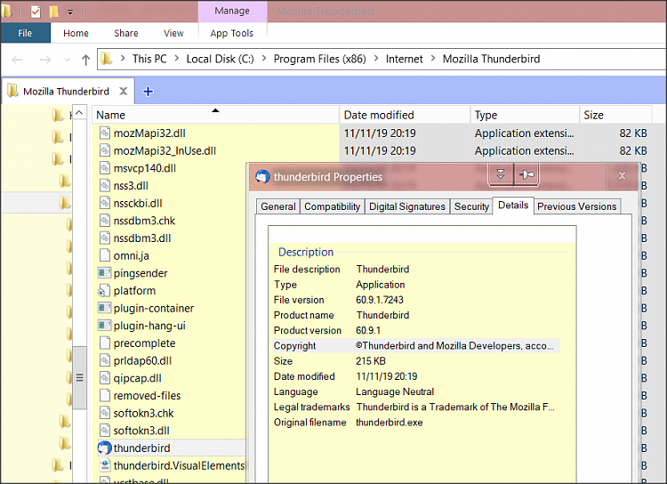Screen dimensions: 667x484
Task: Click the Local Disk (C:) breadcrumb
Action: tap(220, 59)
